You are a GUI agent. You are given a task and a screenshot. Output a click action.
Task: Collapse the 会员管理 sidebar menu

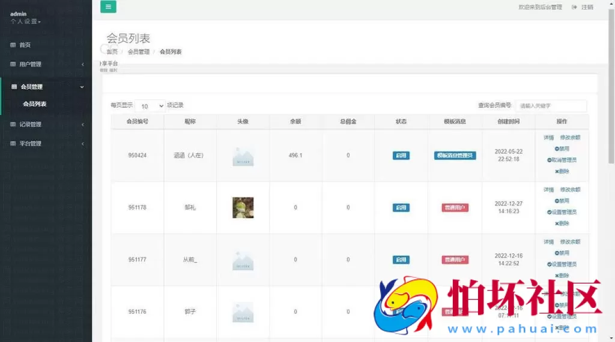tap(46, 87)
